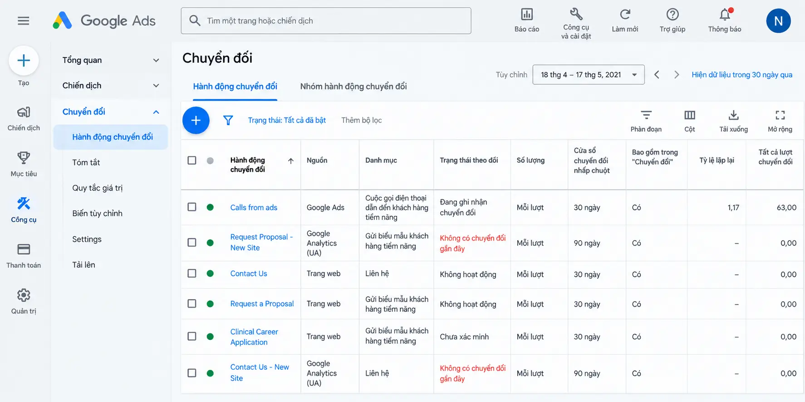This screenshot has height=402, width=805.
Task: Expand the Tổng quan section
Action: 156,60
